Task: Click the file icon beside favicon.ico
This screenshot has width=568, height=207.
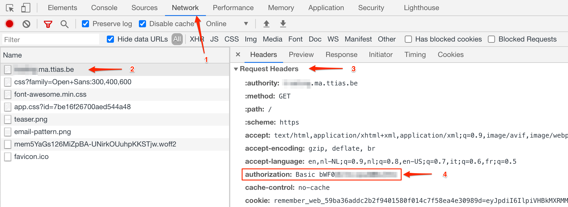Action: click(8, 157)
